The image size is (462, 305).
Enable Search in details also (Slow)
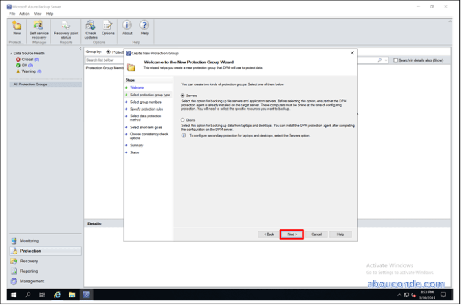point(396,60)
